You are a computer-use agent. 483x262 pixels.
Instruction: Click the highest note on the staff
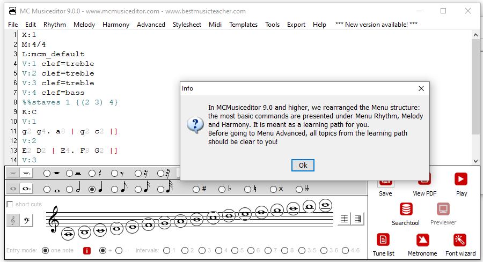325,205
